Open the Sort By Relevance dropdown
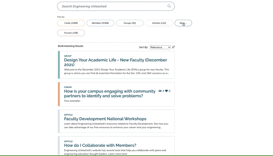This screenshot has height=156, width=273. [x=160, y=47]
